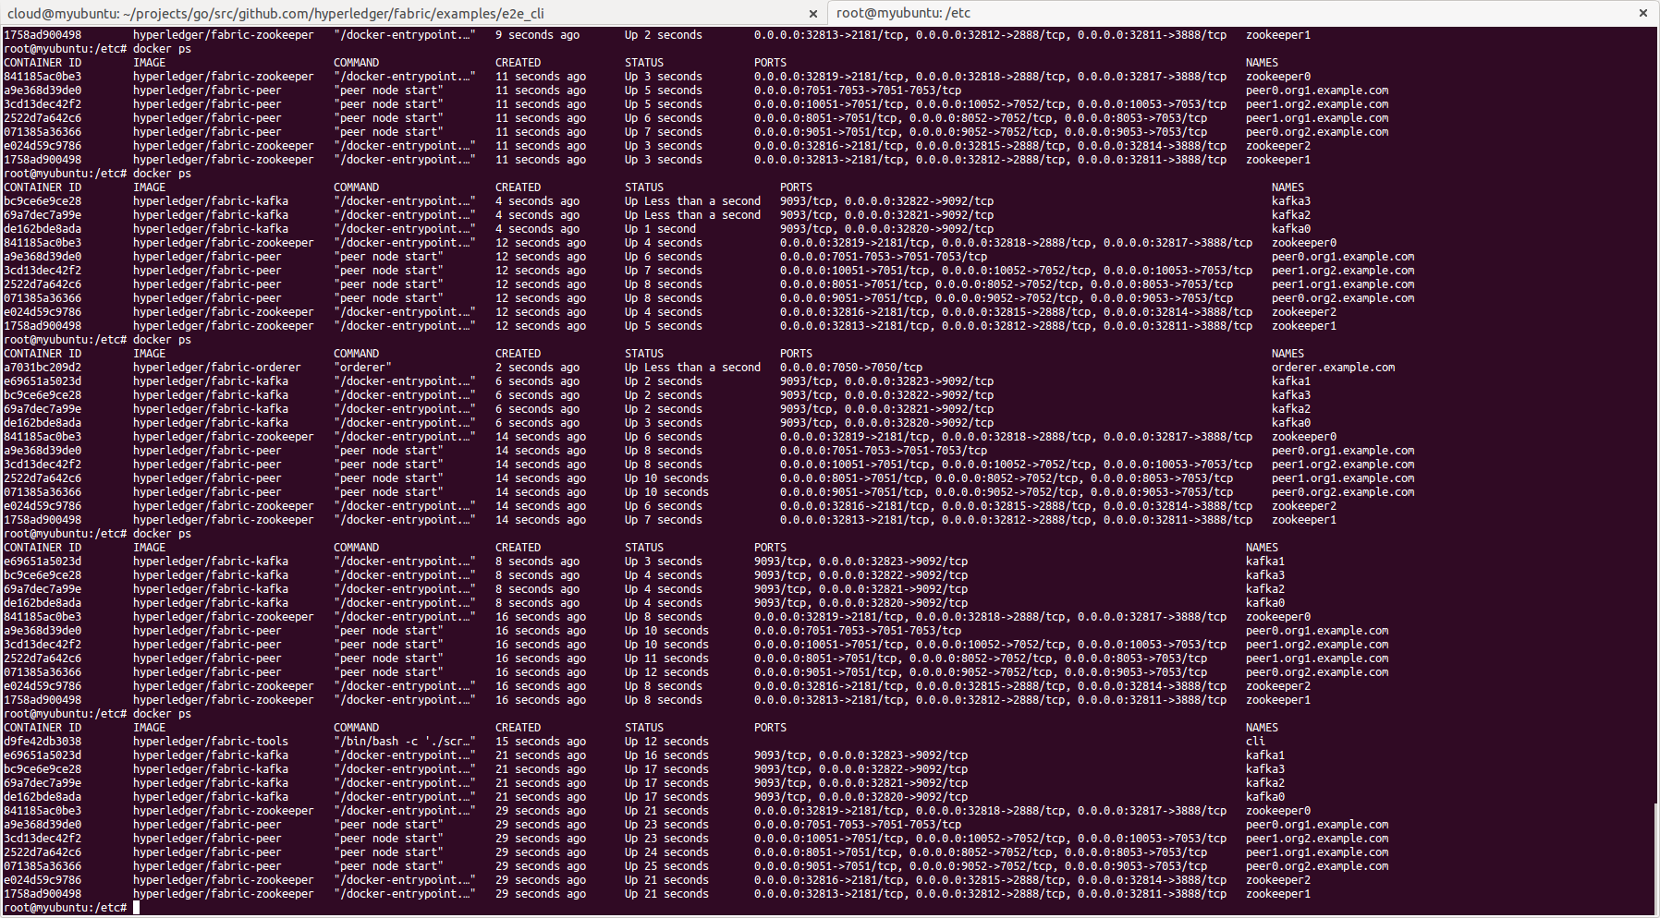The height and width of the screenshot is (918, 1660).
Task: Click the "Up 16 seconds" status
Action: click(x=666, y=755)
